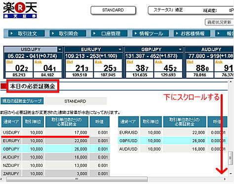Open the 情報ツール menu

[151, 33]
